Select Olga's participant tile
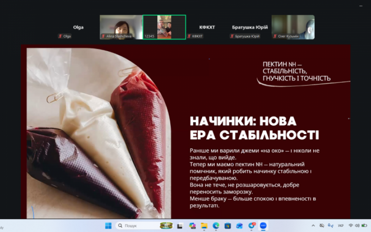371x232 pixels. coord(78,27)
